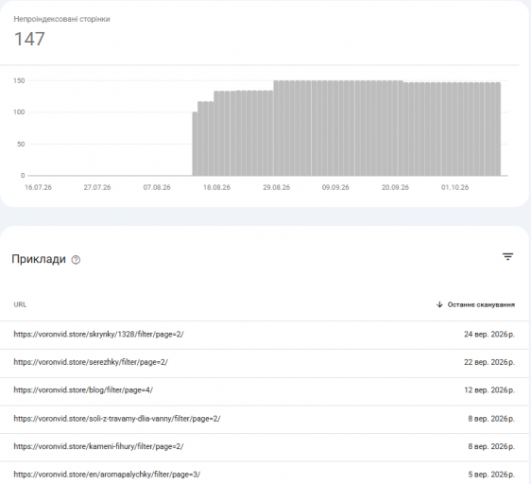Click the 150 y-axis value
Image resolution: width=531 pixels, height=484 pixels.
[x=19, y=80]
